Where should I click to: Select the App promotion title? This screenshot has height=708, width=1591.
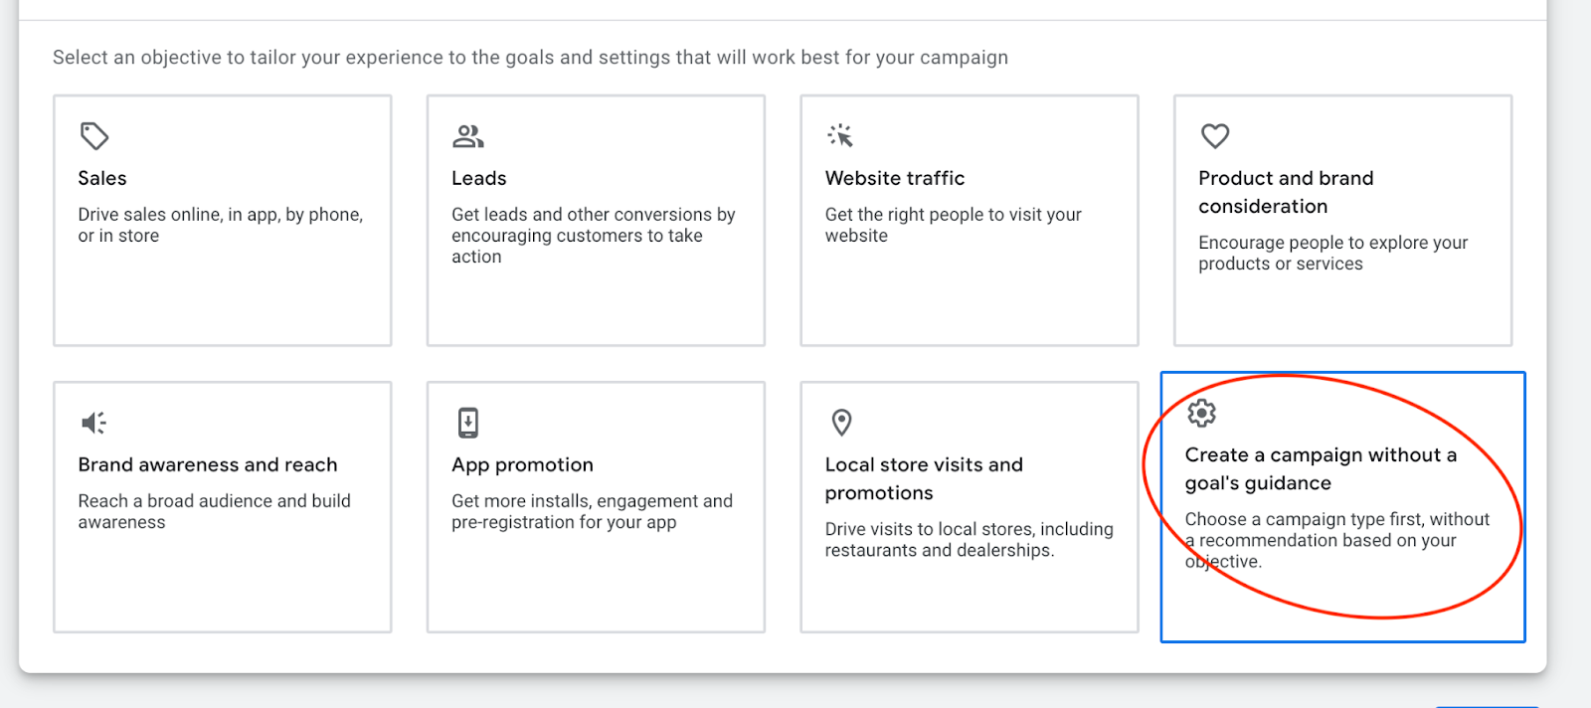click(x=522, y=464)
